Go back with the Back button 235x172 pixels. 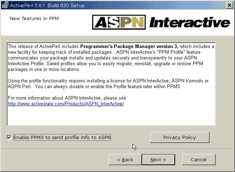pyautogui.click(x=125, y=159)
